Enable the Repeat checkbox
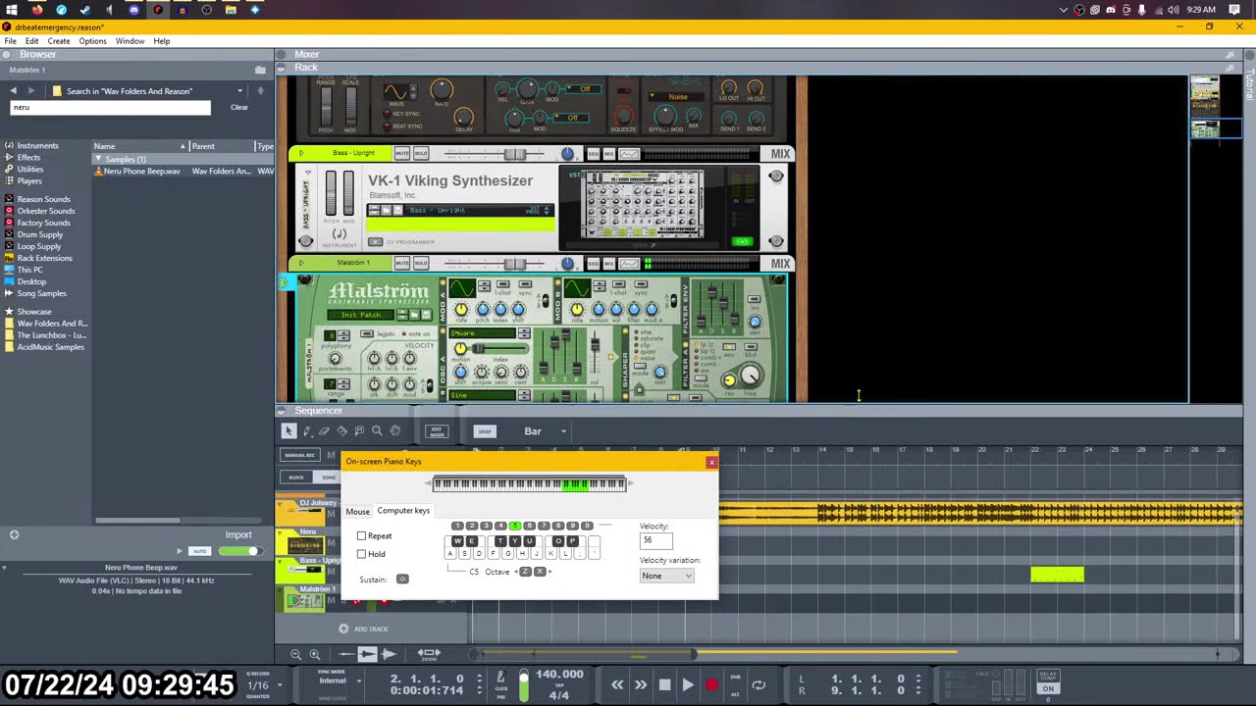This screenshot has width=1256, height=706. [361, 536]
